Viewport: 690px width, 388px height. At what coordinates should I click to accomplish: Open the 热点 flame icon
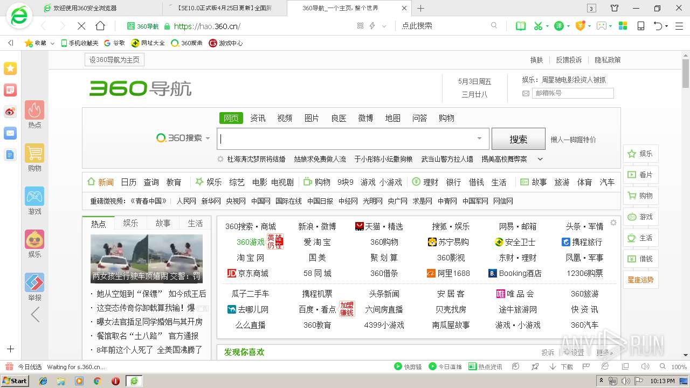tap(34, 110)
